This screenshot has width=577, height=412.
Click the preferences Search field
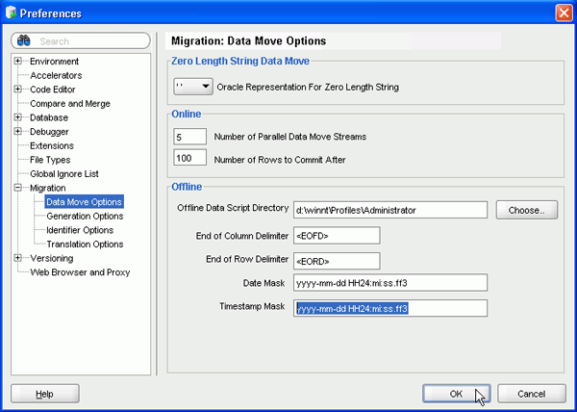coord(91,41)
